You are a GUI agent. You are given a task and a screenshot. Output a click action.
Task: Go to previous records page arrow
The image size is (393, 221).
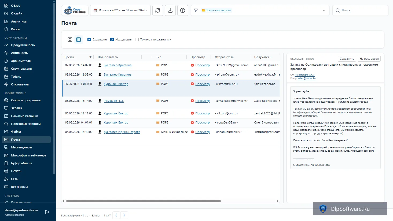tap(116, 215)
